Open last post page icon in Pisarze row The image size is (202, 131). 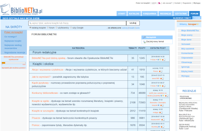coord(164,120)
